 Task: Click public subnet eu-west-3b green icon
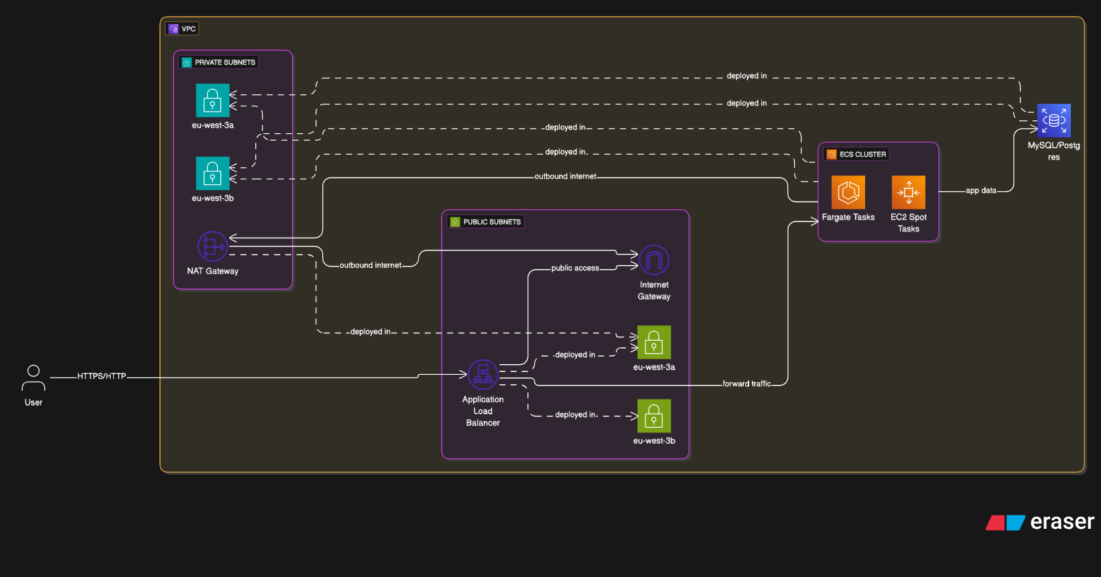[653, 416]
